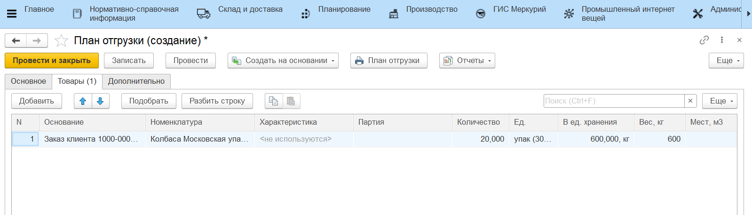Switch to the Основное tab
This screenshot has width=752, height=215.
pyautogui.click(x=28, y=81)
